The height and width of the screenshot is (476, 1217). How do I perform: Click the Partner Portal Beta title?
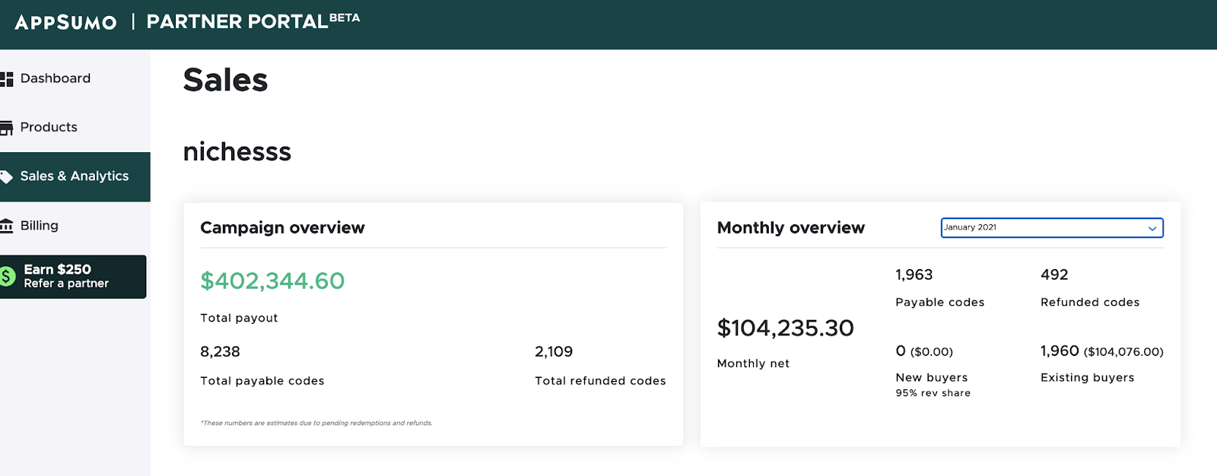(x=253, y=21)
